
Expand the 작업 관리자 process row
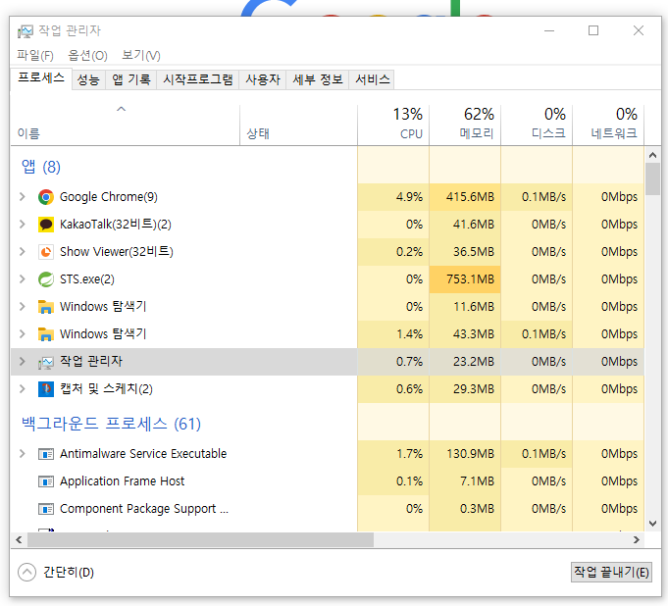[x=23, y=362]
